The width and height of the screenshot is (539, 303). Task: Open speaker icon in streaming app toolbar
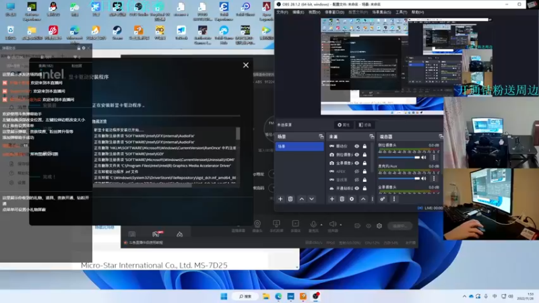332,224
